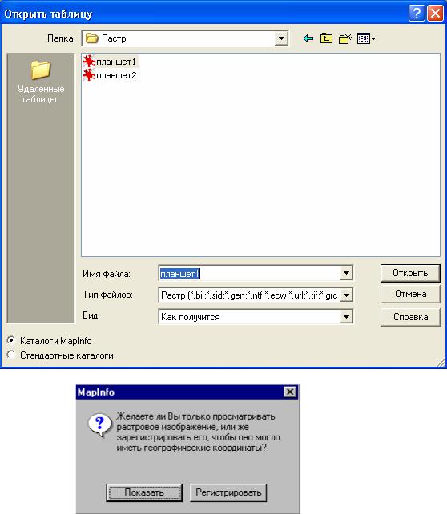Select the планшет1 file icon

pyautogui.click(x=89, y=62)
